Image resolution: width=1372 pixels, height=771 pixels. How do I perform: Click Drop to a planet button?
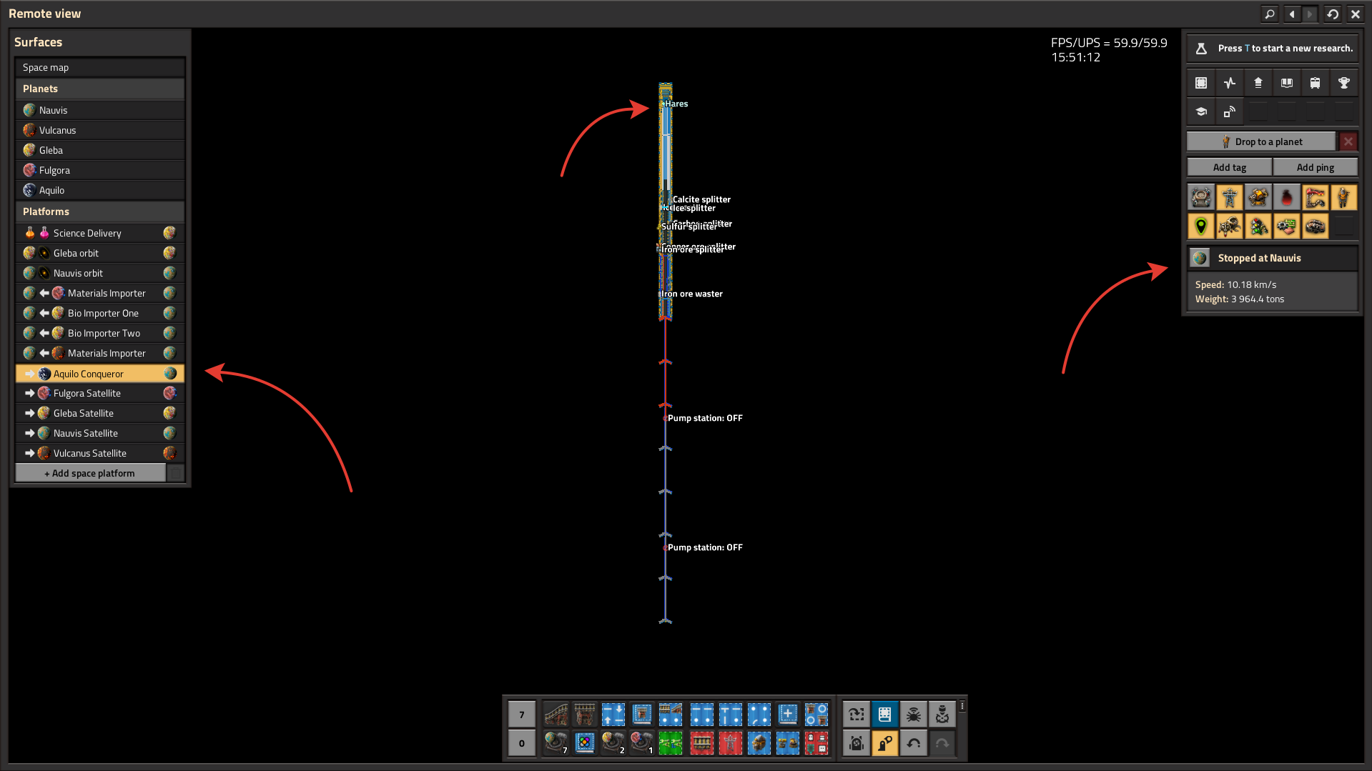pyautogui.click(x=1261, y=141)
